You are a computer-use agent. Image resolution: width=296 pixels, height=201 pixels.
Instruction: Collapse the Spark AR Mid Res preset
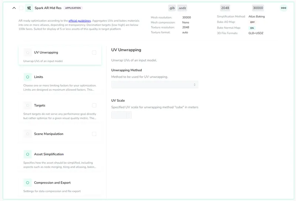[x=14, y=8]
